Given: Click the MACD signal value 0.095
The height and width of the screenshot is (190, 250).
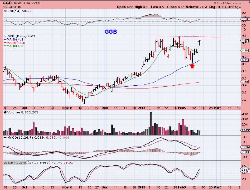Looking at the screenshot, I should (x=51, y=137).
